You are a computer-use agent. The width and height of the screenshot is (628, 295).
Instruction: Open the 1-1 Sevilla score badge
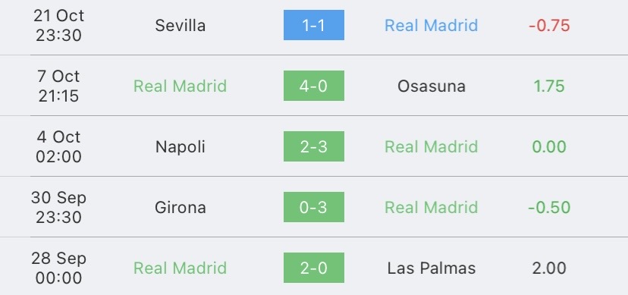pos(313,25)
